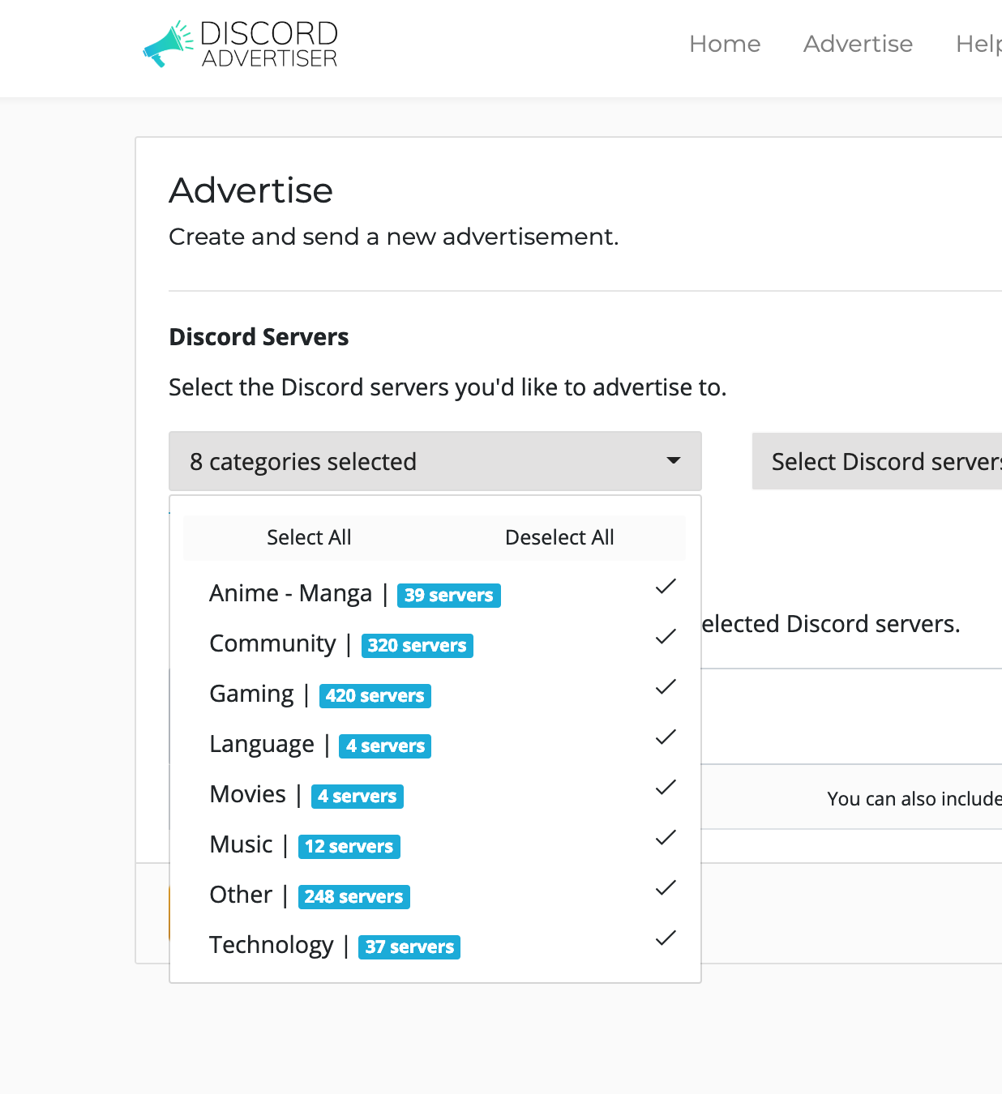Toggle the Gaming category option
Image resolution: width=1002 pixels, height=1094 pixels.
tap(435, 694)
